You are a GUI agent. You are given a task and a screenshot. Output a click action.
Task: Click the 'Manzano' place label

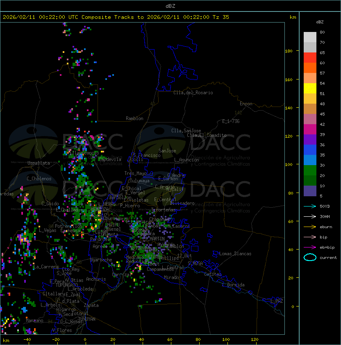34,320
